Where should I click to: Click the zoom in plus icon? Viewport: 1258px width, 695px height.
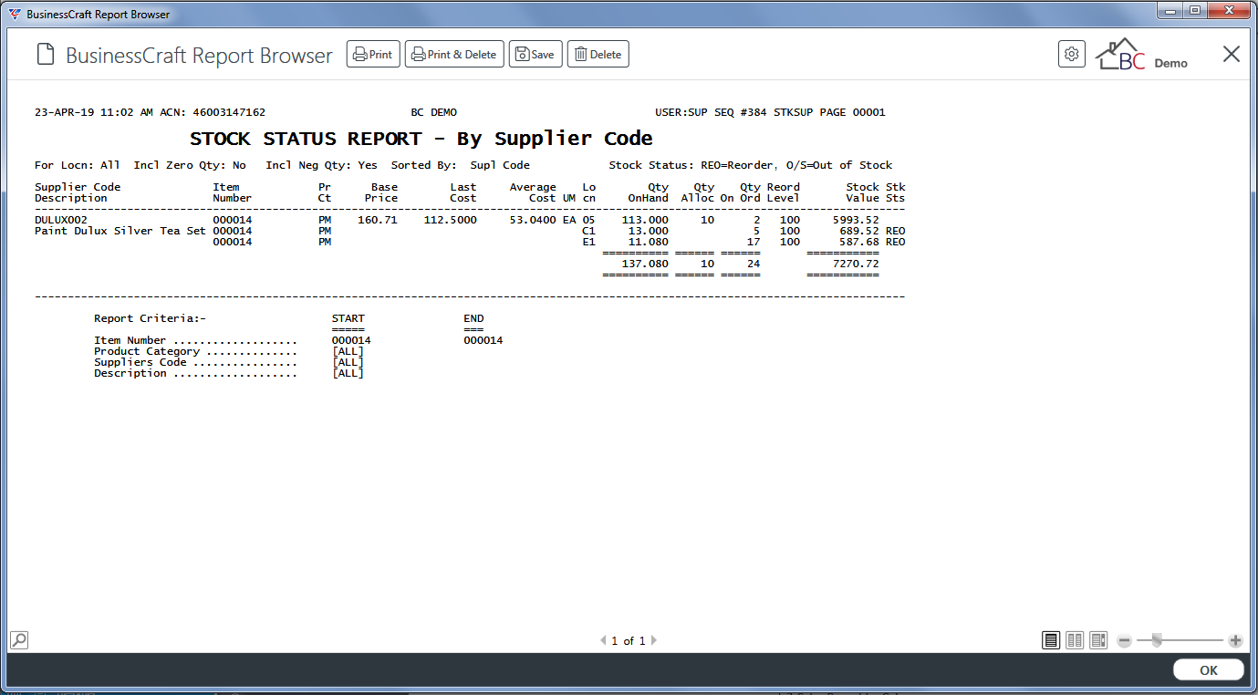(x=1236, y=641)
